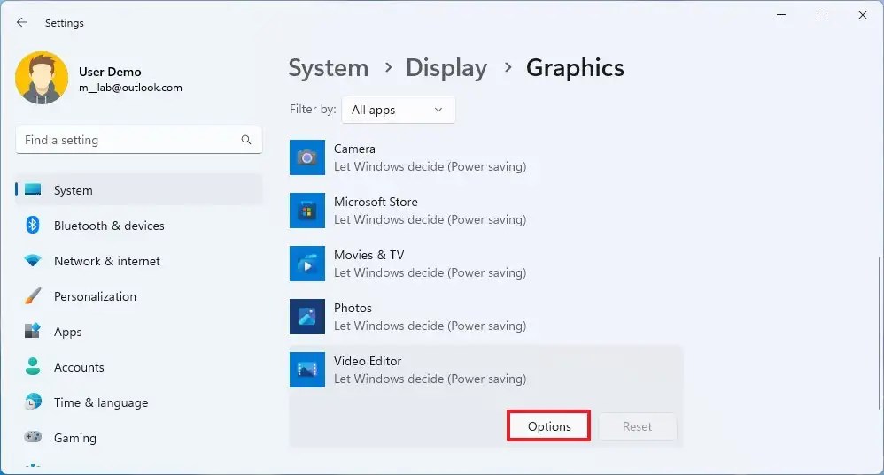Click the Accounts person icon
This screenshot has height=475, width=884.
(x=33, y=366)
